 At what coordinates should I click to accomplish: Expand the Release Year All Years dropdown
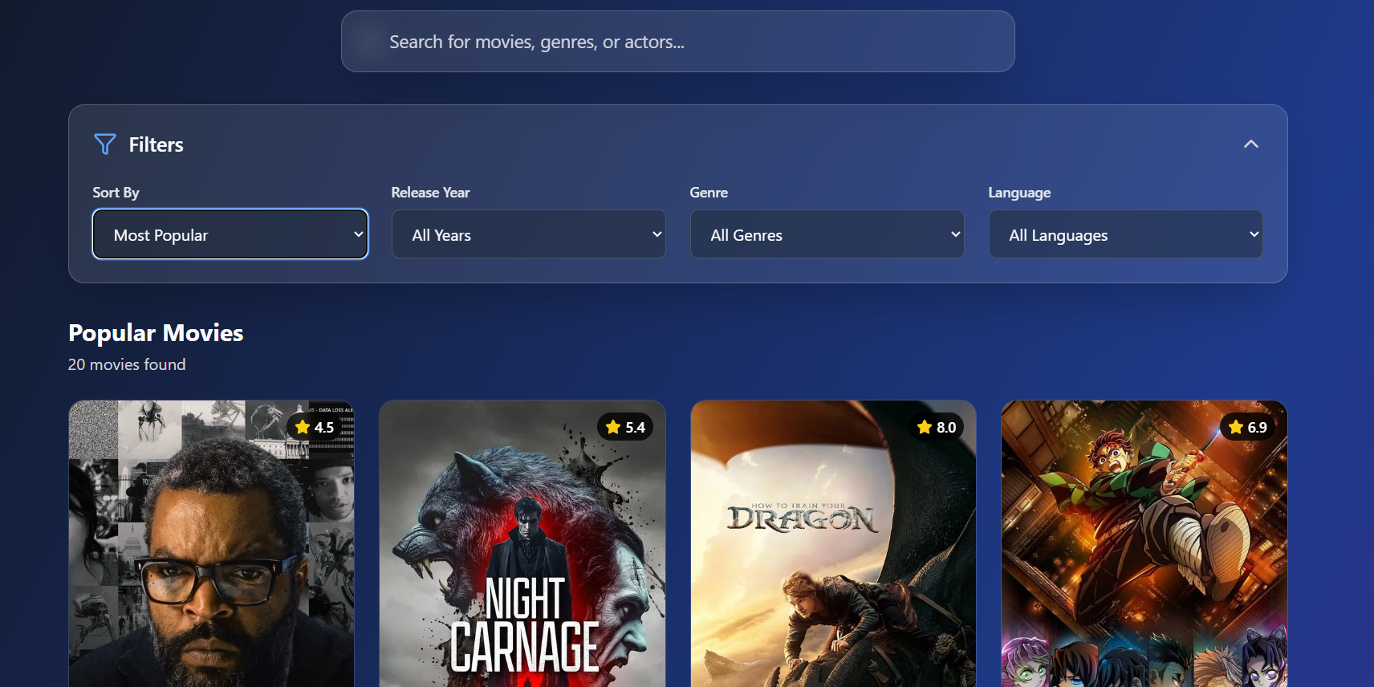click(x=528, y=234)
